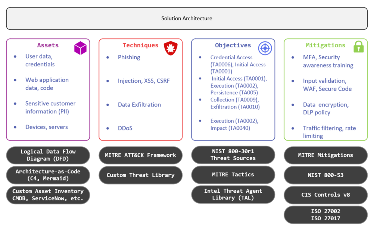
Task: Click the ISO 27002 ISO 27017 button
Action: click(325, 214)
